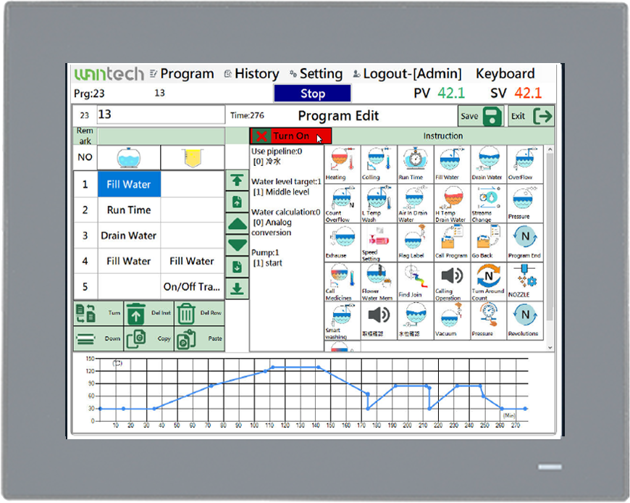Choose the Calling Operation speaker icon

point(451,282)
